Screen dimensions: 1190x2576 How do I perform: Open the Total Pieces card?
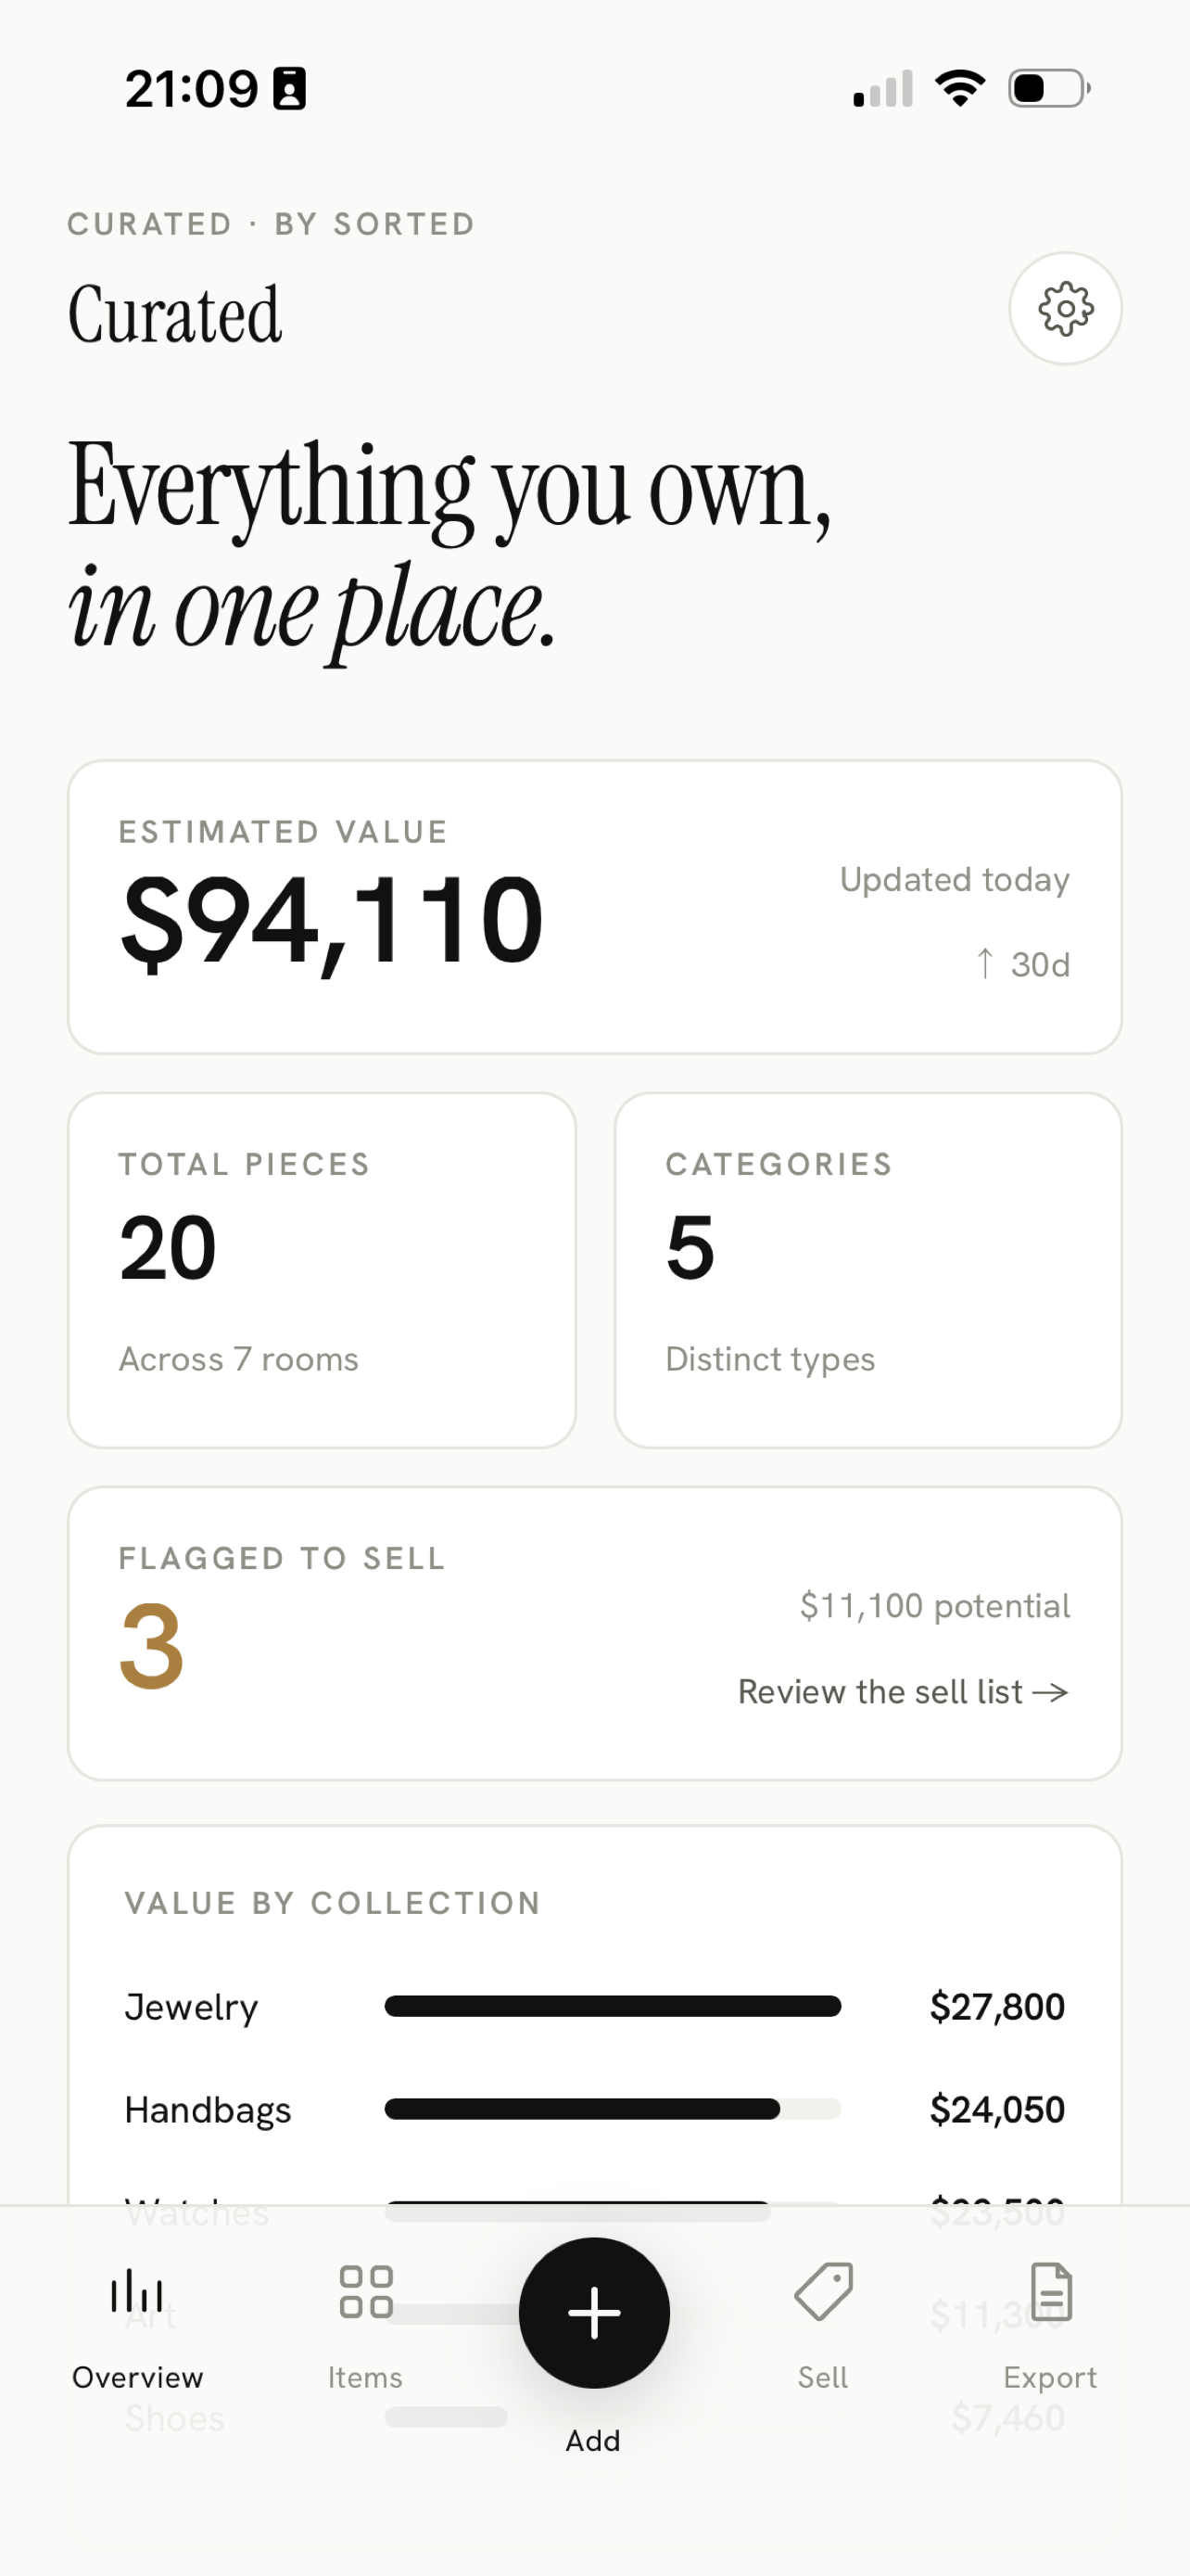point(322,1270)
